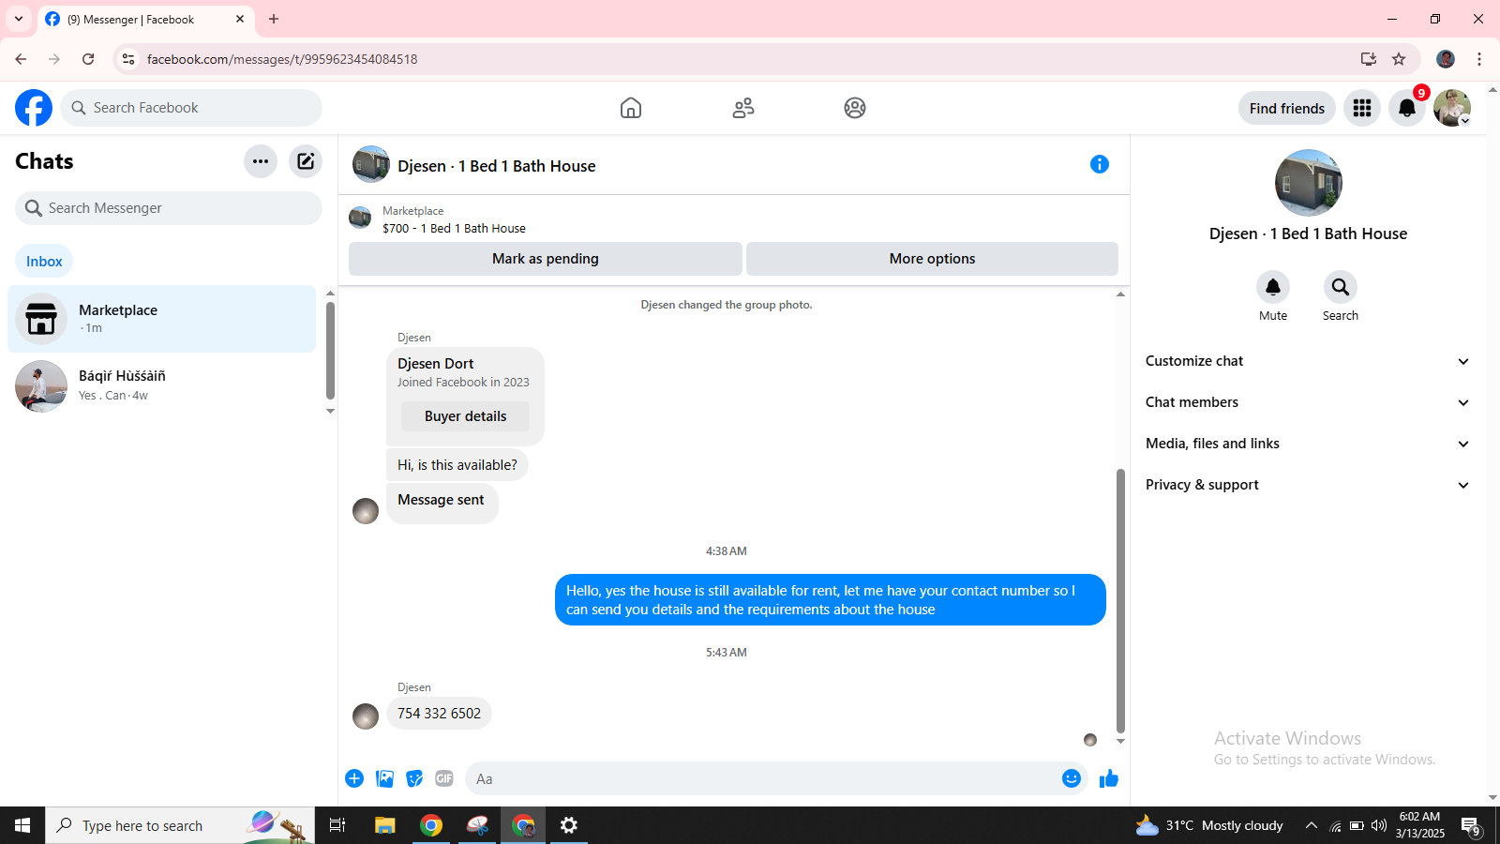Start a new message with compose icon
The image size is (1500, 844).
[x=306, y=161]
